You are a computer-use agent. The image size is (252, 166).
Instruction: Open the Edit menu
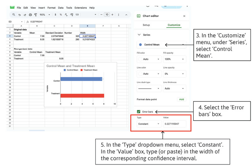[x=26, y=8]
